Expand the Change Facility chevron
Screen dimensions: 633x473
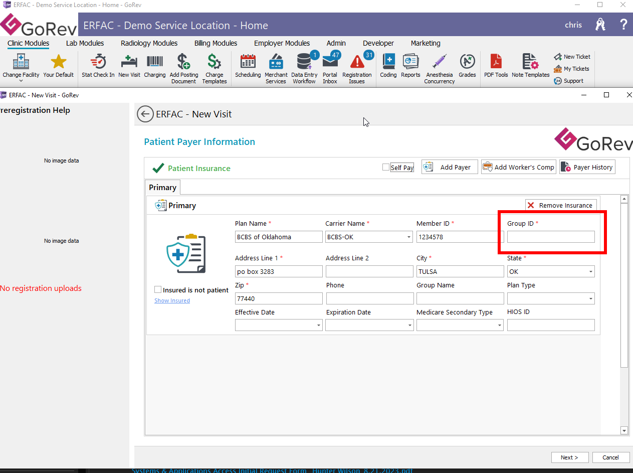[21, 81]
